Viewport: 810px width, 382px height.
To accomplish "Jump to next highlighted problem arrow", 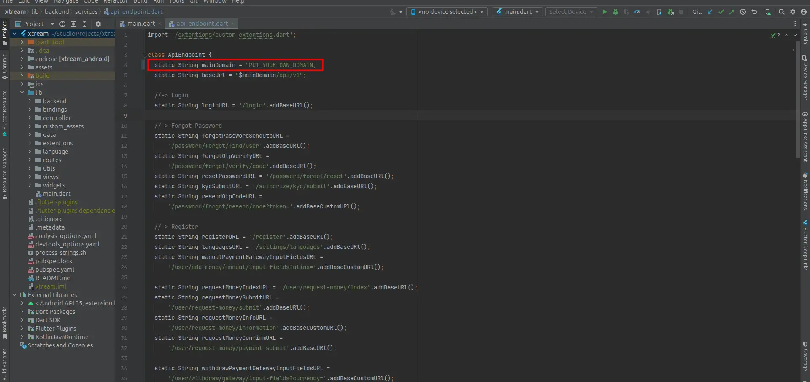I will tap(795, 35).
